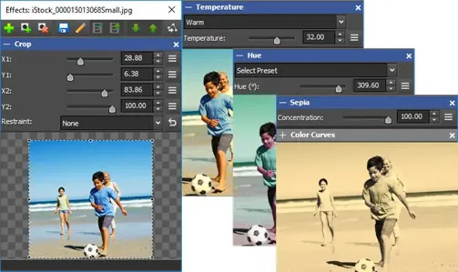Open the Warm temperature preset dropdown
458x272 pixels.
(x=265, y=22)
